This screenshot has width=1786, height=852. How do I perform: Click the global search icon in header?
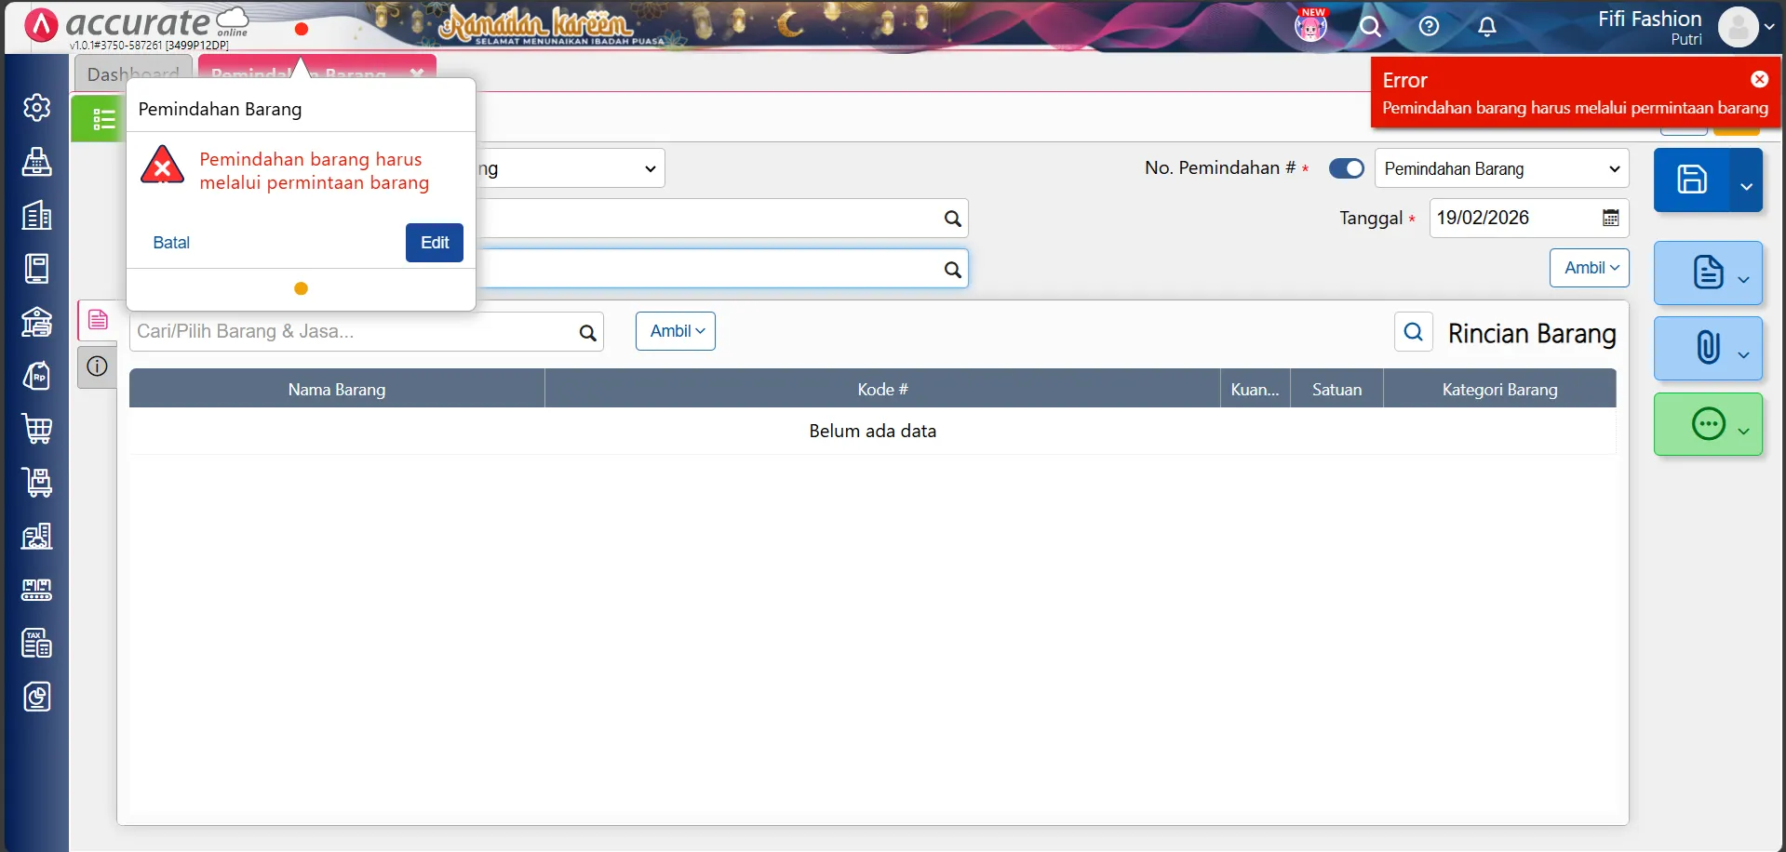1369,27
